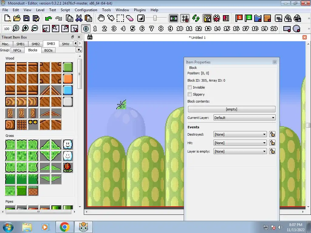Open the Level menu

pyautogui.click(x=40, y=10)
